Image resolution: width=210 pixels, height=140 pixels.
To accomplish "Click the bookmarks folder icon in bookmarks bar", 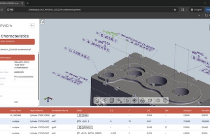I will tap(206, 16).
